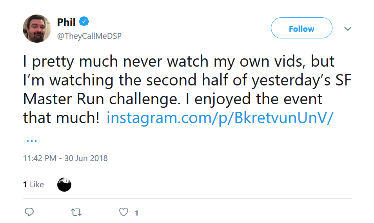Like the tweet with the heart icon
This screenshot has width=374, height=223.
[123, 212]
